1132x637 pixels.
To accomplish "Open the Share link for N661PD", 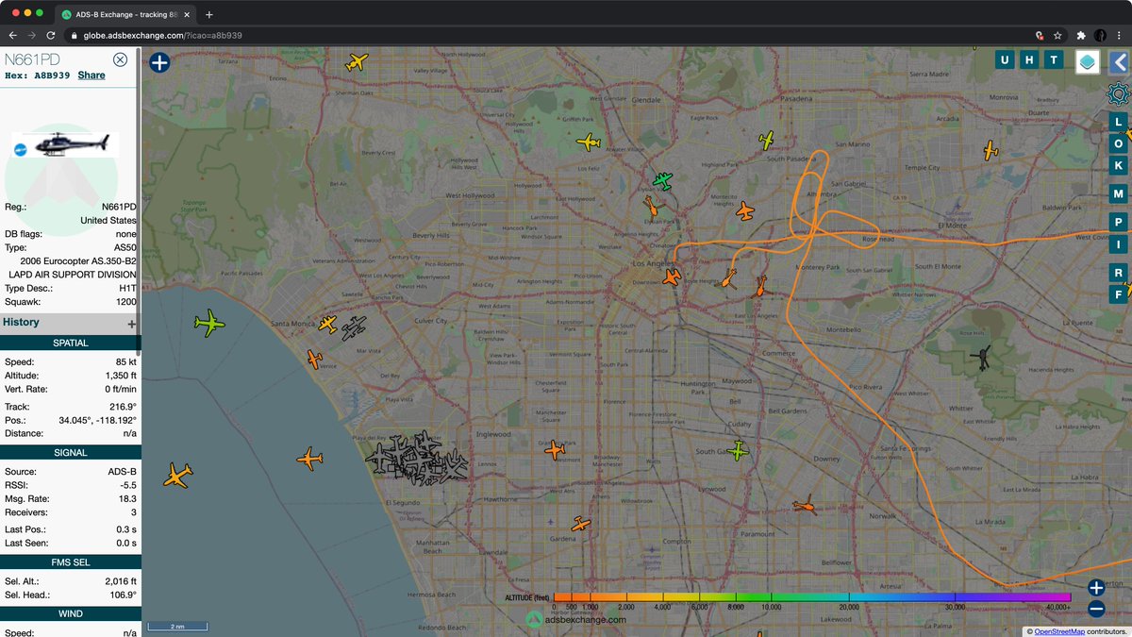I will click(x=91, y=75).
